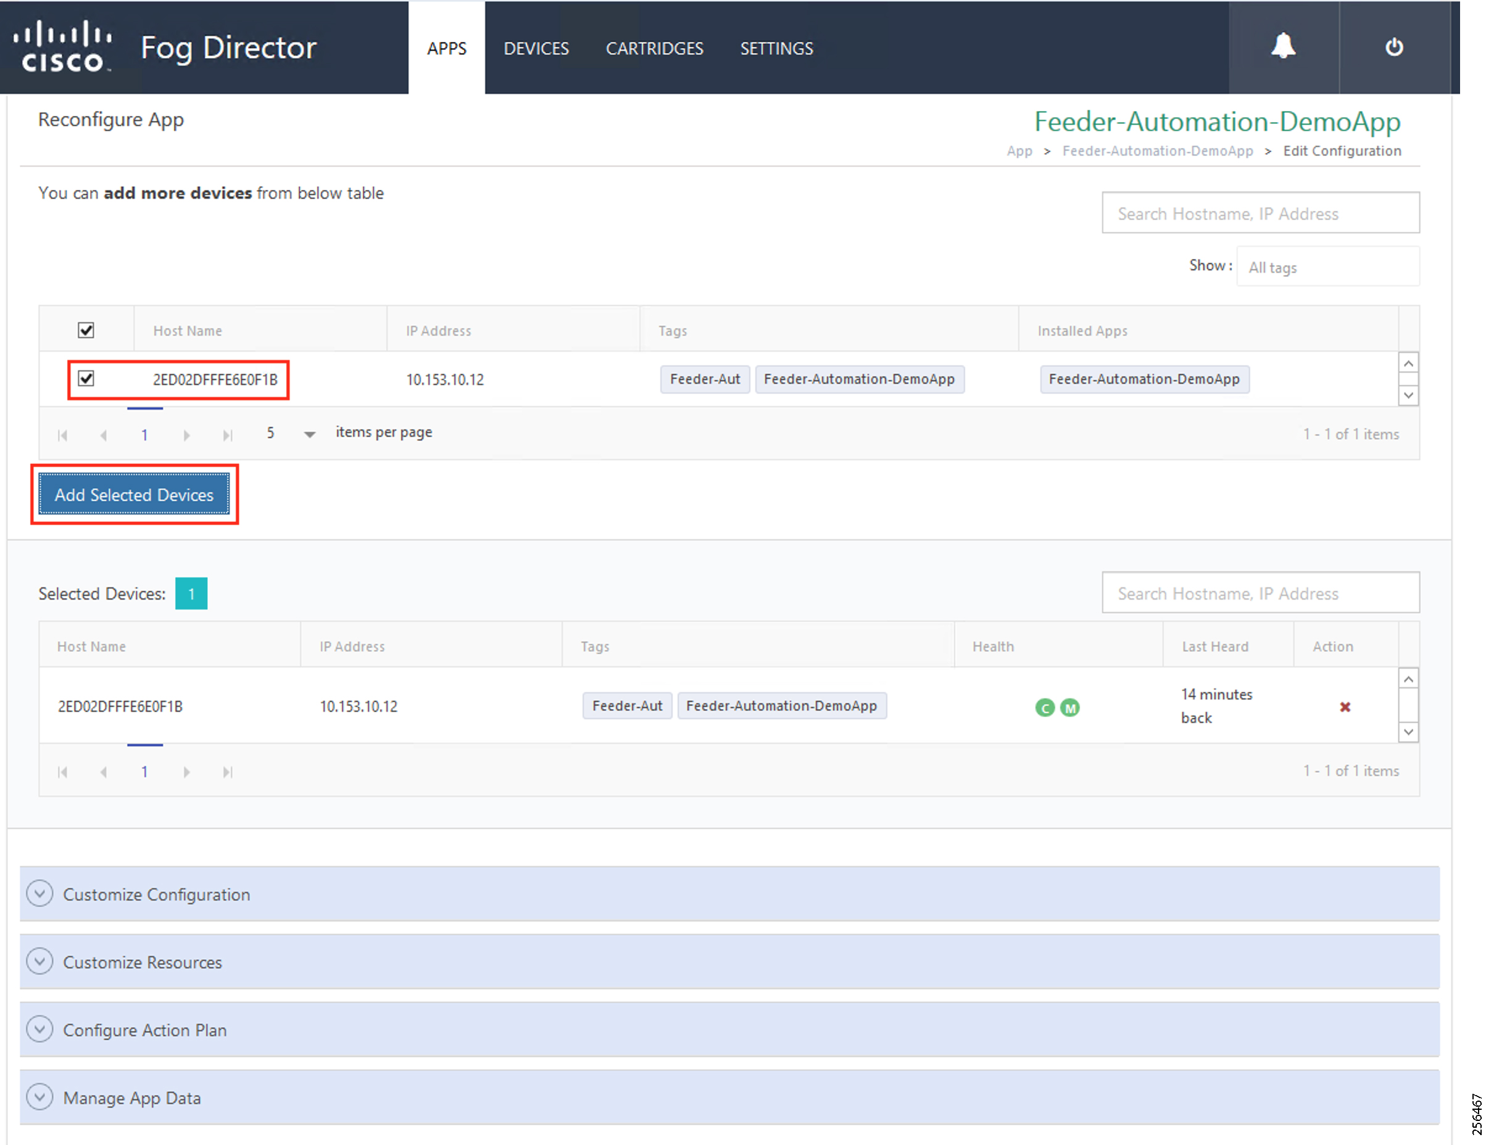
Task: Go to first page in selected devices table
Action: [x=62, y=772]
